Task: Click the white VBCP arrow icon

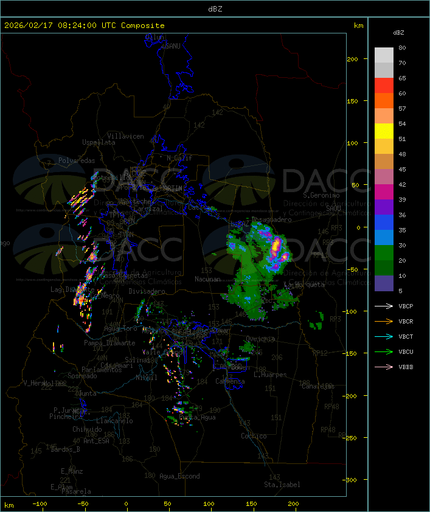Action: tap(384, 306)
